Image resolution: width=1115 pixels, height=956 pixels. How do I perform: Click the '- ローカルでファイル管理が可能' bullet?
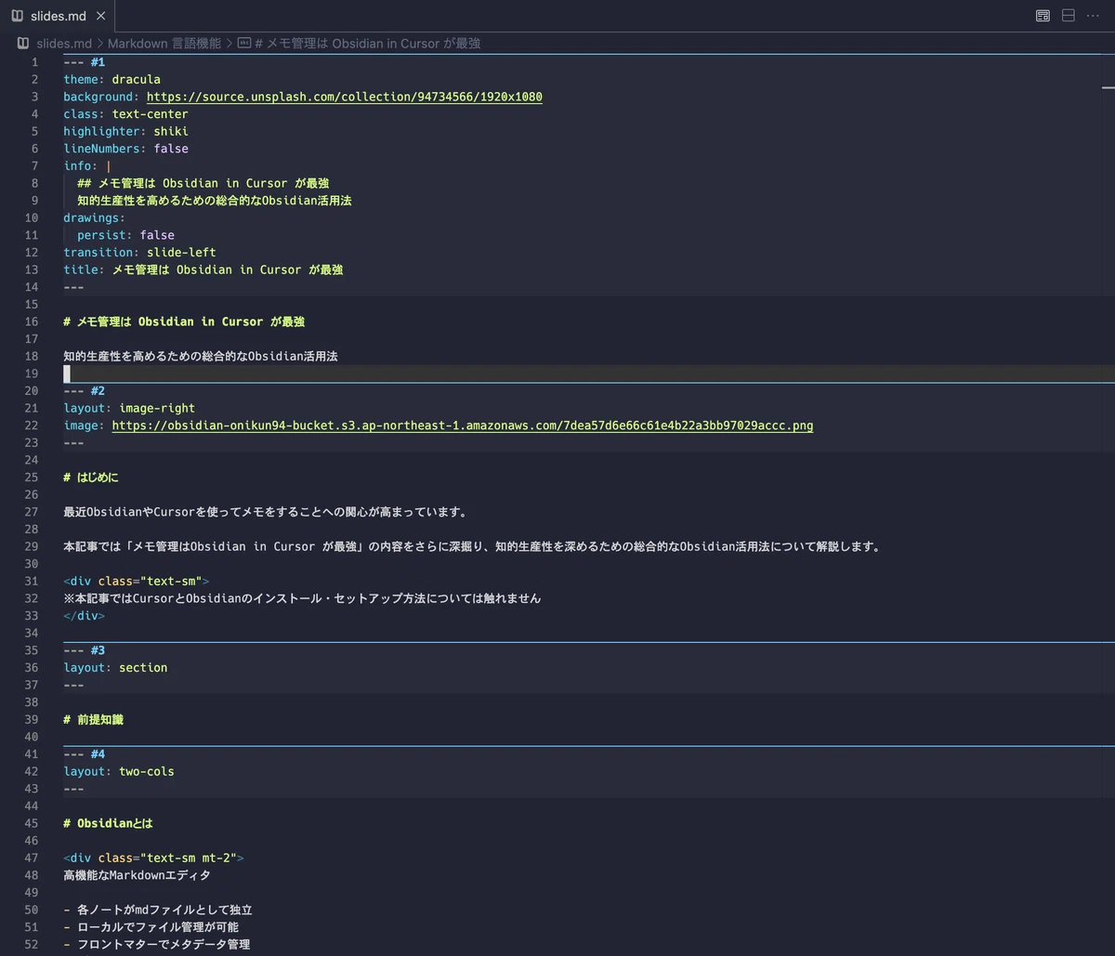click(151, 927)
